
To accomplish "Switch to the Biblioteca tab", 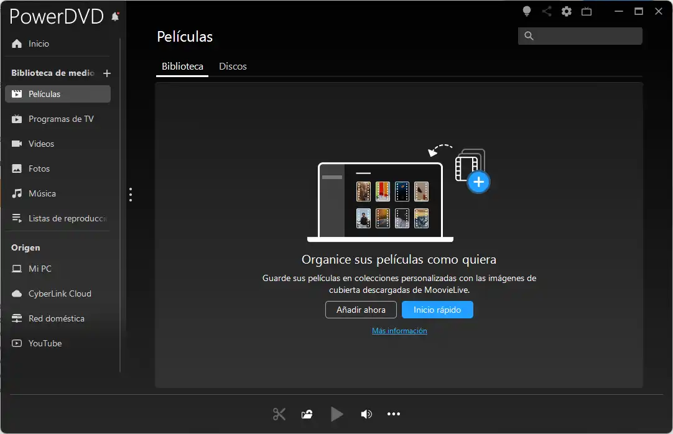I will coord(182,67).
